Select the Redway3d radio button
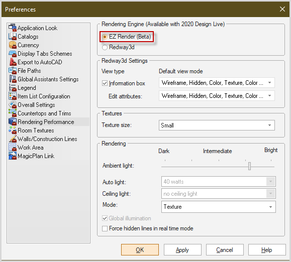This screenshot has width=291, height=262. [x=105, y=47]
